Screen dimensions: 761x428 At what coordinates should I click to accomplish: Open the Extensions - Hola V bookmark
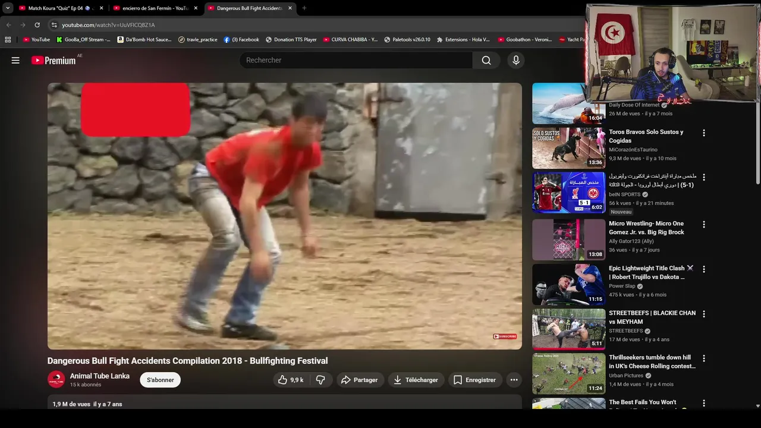pos(463,40)
